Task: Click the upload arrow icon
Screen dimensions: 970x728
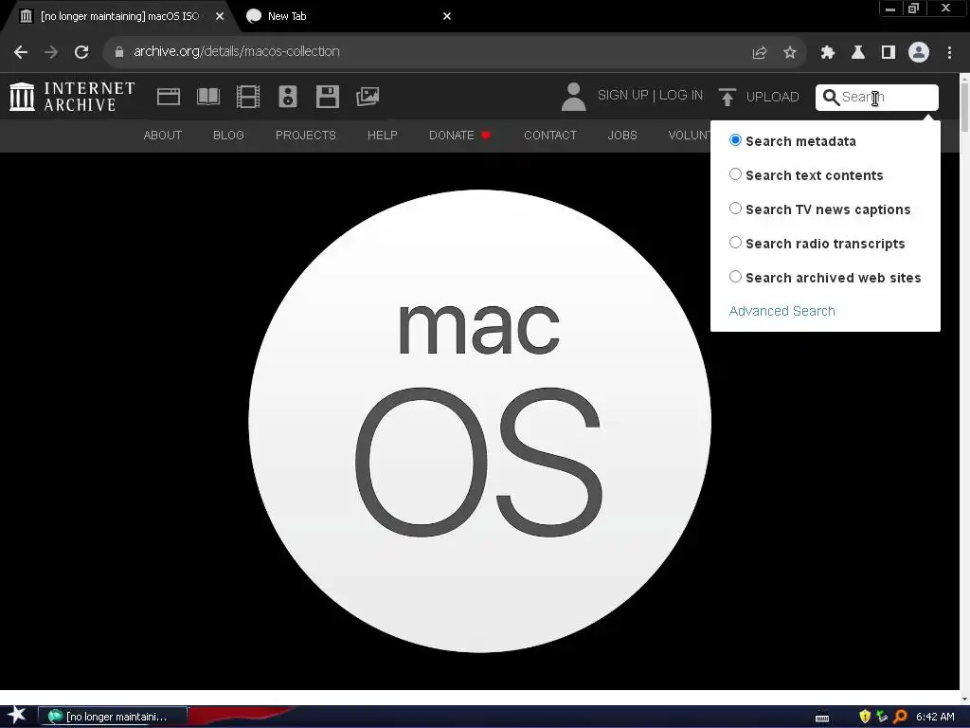Action: pos(727,97)
